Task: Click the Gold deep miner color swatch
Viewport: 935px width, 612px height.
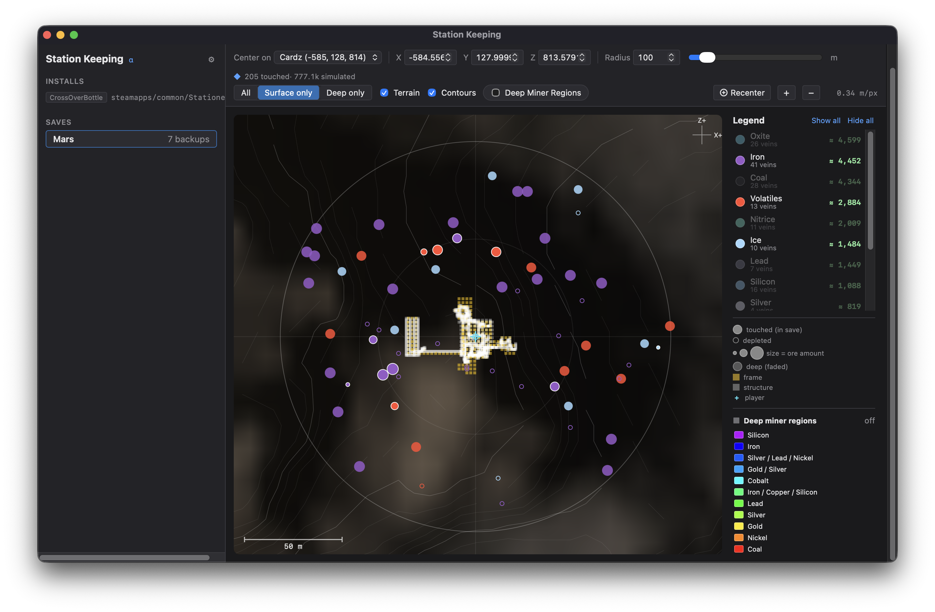Action: point(739,526)
